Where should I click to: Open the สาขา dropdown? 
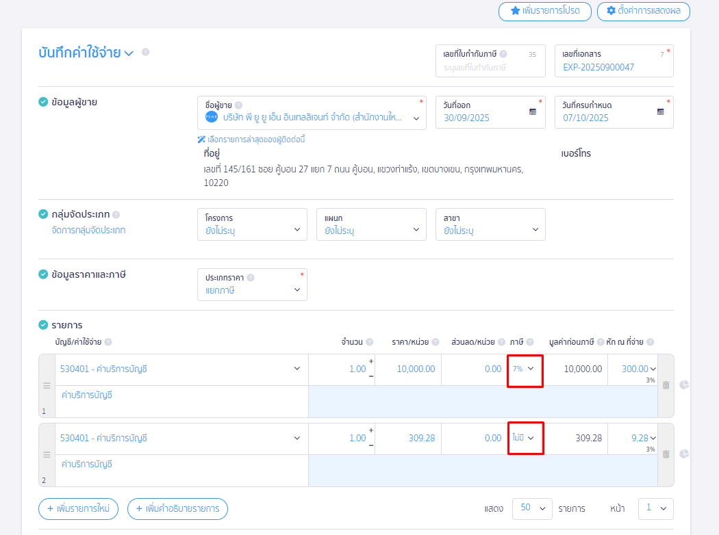coord(490,224)
